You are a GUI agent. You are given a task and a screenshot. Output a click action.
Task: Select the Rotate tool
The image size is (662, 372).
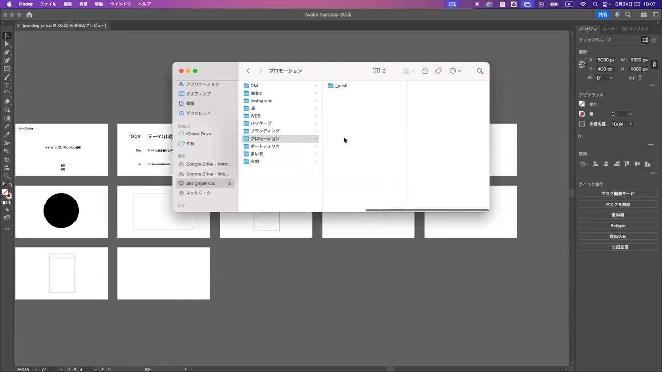tap(7, 94)
